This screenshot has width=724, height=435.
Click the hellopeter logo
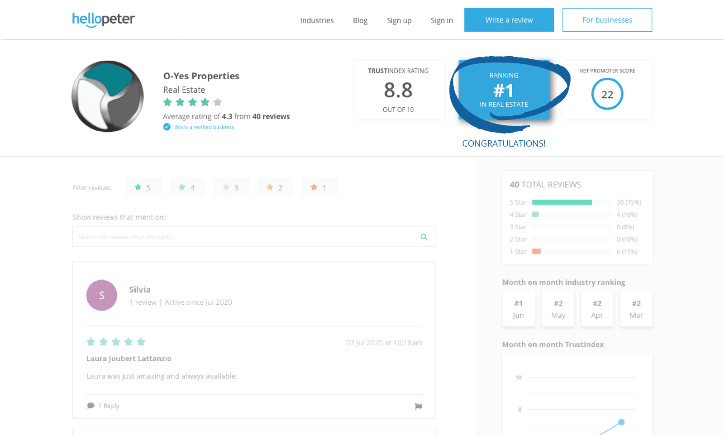coord(103,19)
